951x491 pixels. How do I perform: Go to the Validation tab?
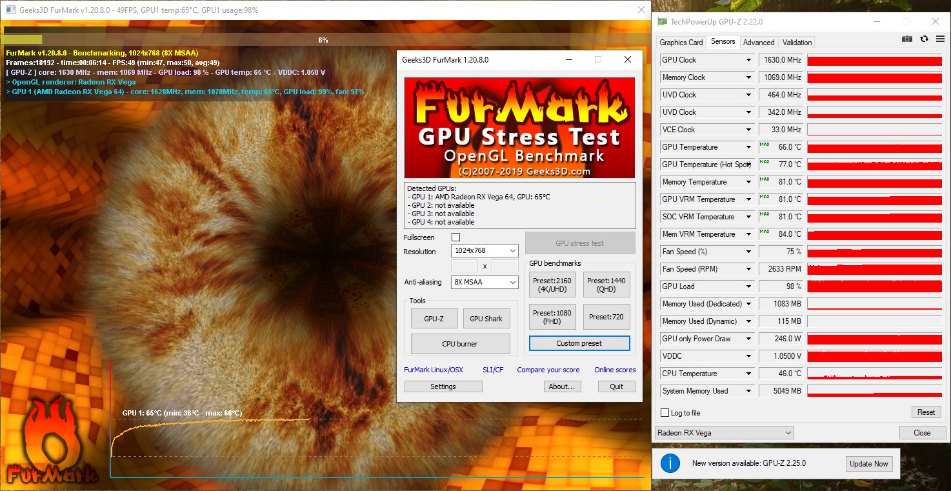click(797, 43)
